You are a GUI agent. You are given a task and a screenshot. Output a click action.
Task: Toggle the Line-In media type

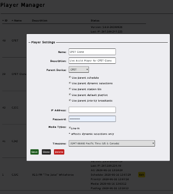70,127
